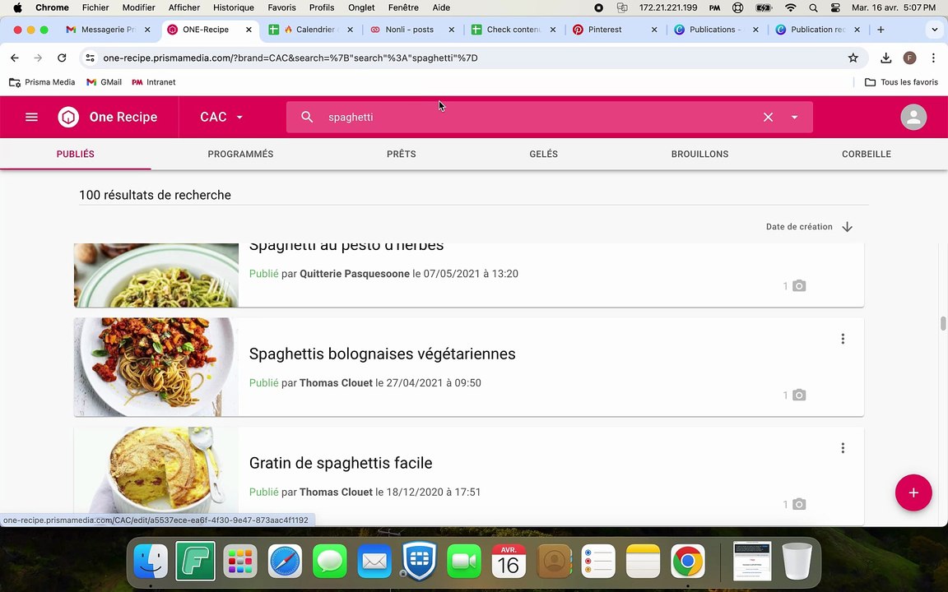Switch to the Messagerie Gmail browser tab
The width and height of the screenshot is (948, 592).
pyautogui.click(x=108, y=30)
